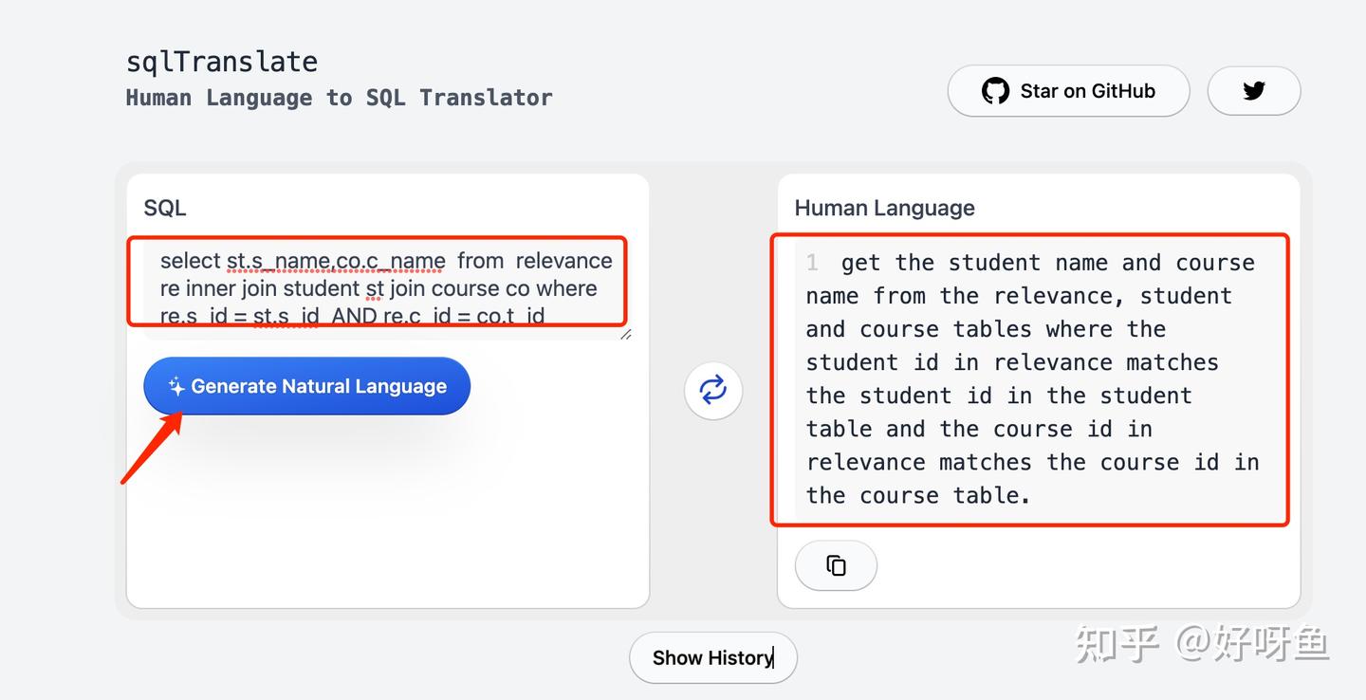The width and height of the screenshot is (1366, 700).
Task: Click the sparkle icon on Generate button
Action: [x=175, y=386]
